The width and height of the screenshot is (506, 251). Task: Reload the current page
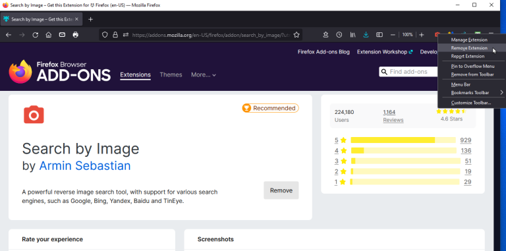pos(36,35)
